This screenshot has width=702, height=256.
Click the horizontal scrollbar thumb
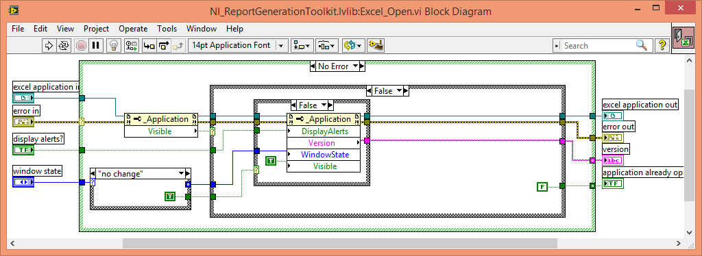click(340, 243)
